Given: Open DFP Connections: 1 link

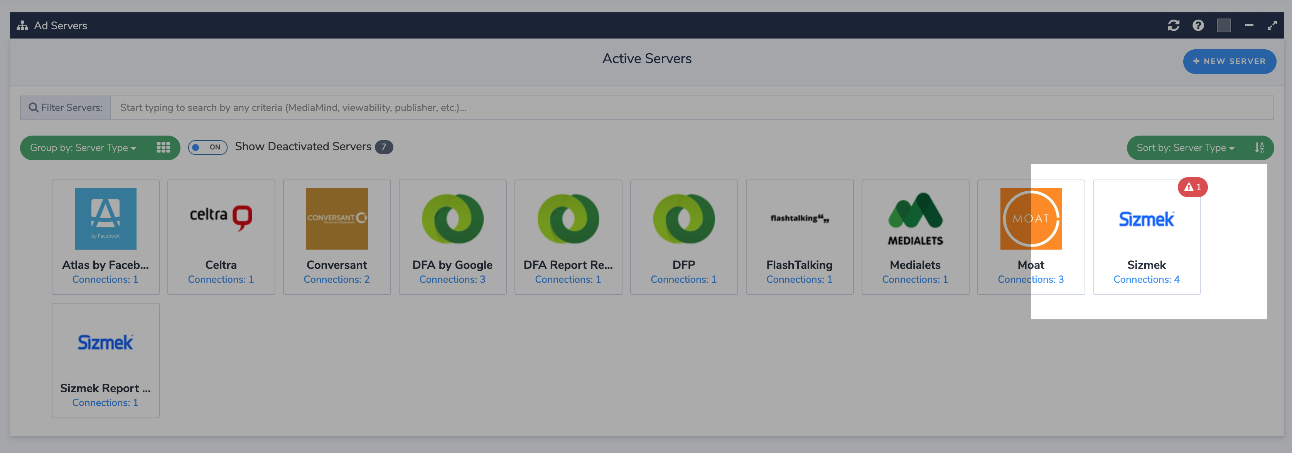Looking at the screenshot, I should [684, 279].
